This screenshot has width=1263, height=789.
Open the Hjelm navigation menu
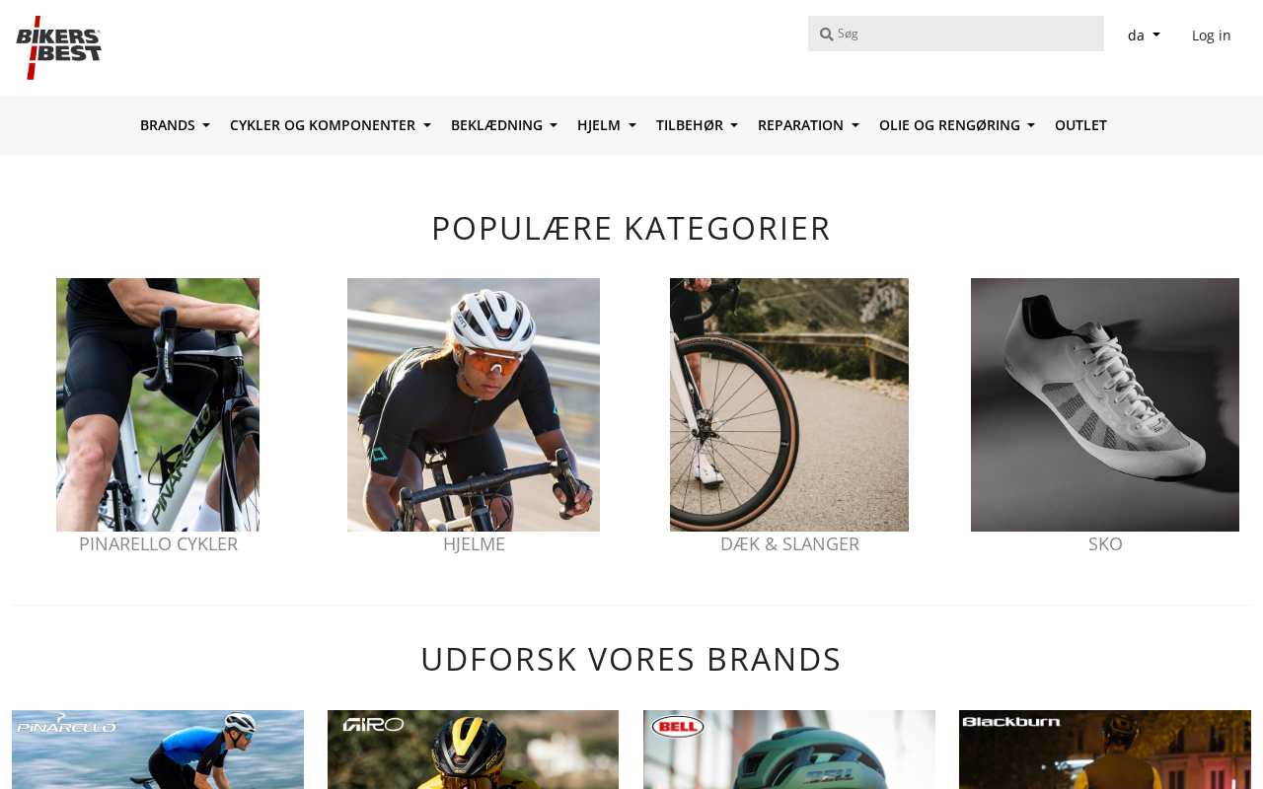[606, 125]
